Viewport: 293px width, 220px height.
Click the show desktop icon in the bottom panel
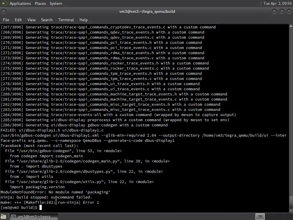click(x=3, y=217)
